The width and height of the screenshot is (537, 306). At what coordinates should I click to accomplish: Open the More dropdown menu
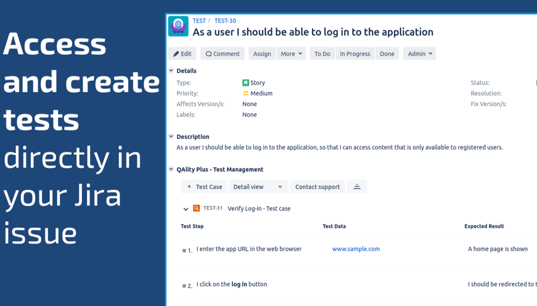(291, 54)
